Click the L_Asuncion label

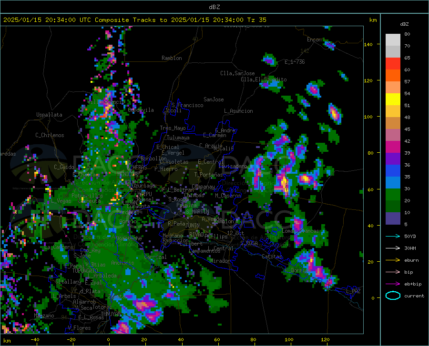pos(238,111)
